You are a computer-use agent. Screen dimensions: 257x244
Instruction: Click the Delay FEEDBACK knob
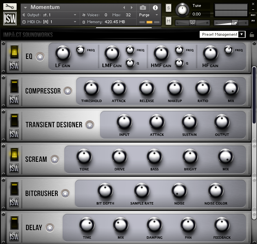pos(222,225)
